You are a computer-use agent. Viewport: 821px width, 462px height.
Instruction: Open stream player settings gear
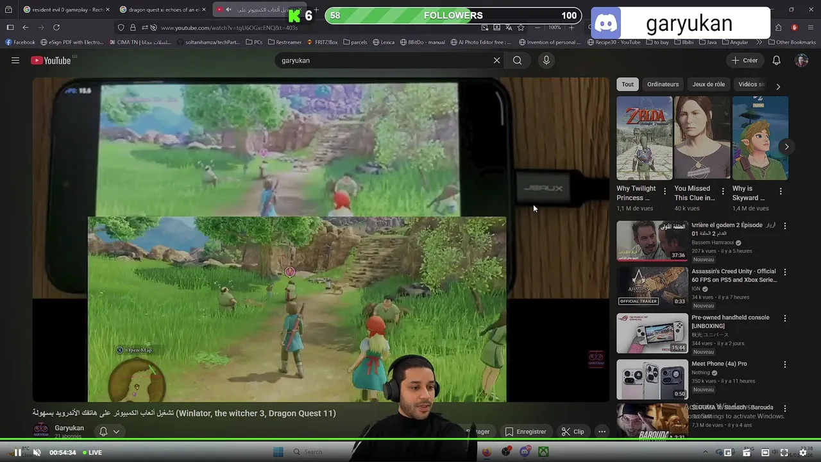[802, 452]
